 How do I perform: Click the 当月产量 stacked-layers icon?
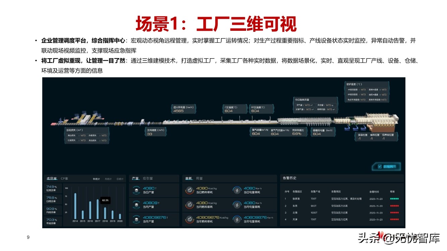point(136,204)
